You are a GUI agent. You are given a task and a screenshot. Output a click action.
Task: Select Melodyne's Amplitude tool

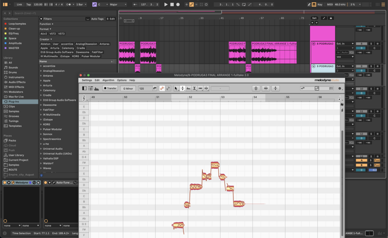194,89
